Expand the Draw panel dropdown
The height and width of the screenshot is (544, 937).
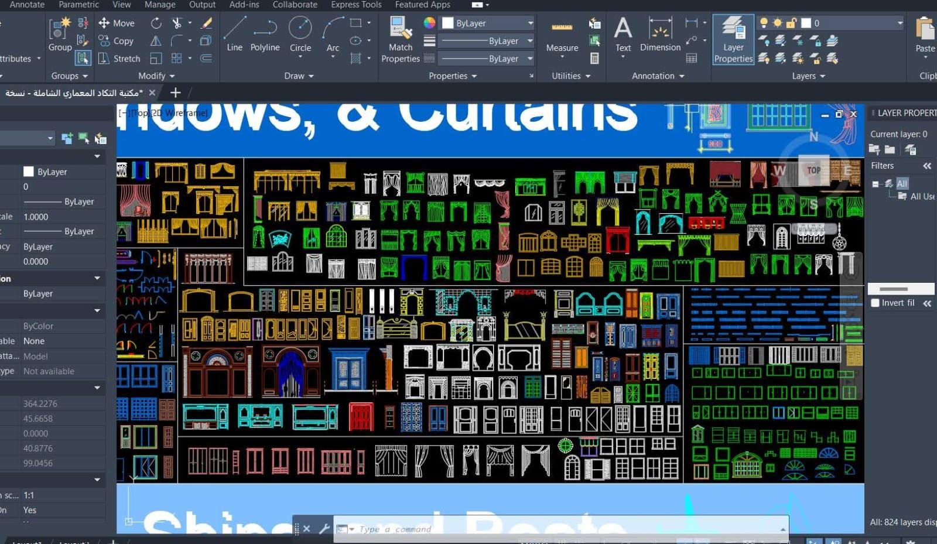click(299, 76)
